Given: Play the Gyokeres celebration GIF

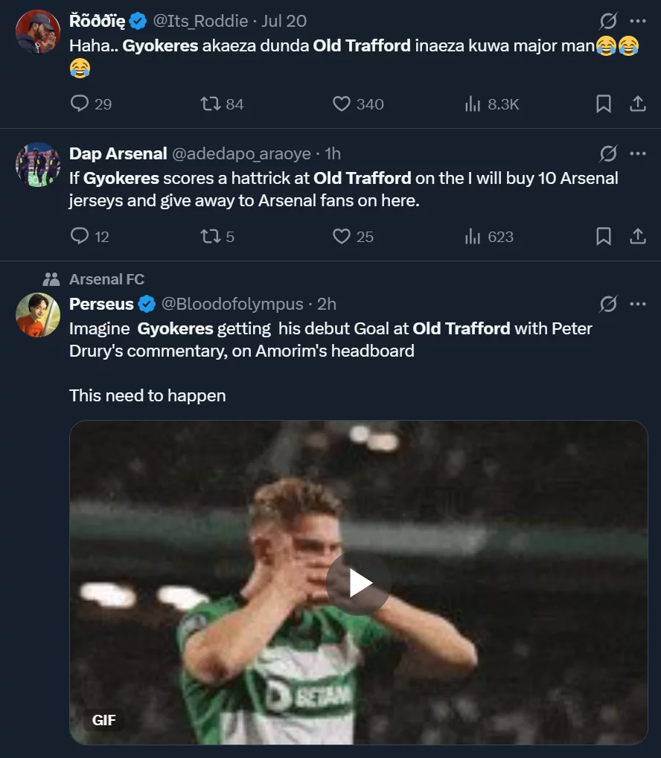Looking at the screenshot, I should tap(359, 583).
